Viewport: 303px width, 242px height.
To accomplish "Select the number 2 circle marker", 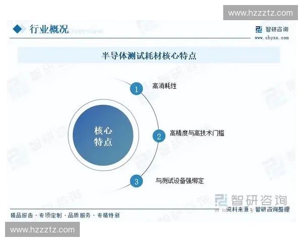I will click(x=159, y=136).
